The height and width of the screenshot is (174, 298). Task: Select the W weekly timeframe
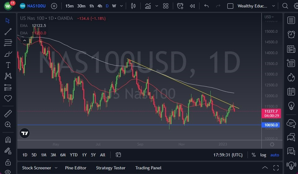click(114, 6)
